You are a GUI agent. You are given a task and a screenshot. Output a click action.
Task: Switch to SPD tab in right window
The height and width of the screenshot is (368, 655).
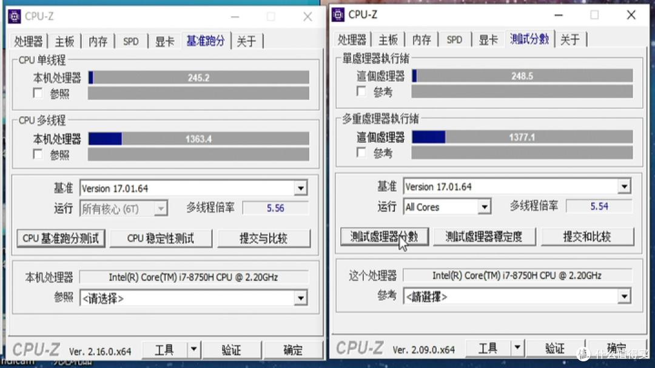[x=454, y=39]
